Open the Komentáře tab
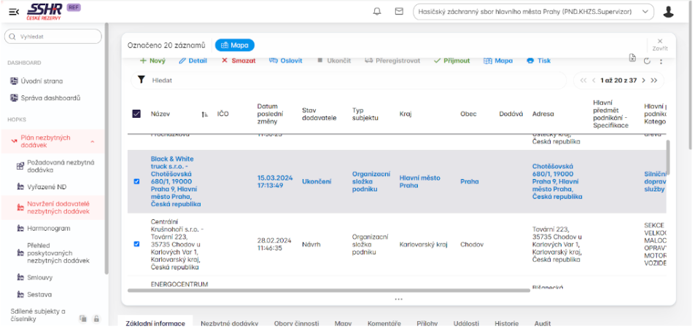 [x=384, y=322]
